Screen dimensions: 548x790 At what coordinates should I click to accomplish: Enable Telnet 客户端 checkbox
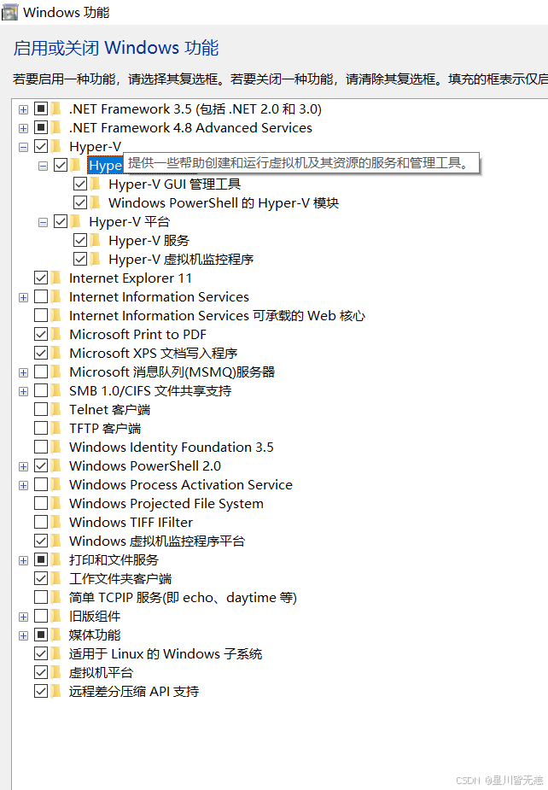(x=41, y=409)
